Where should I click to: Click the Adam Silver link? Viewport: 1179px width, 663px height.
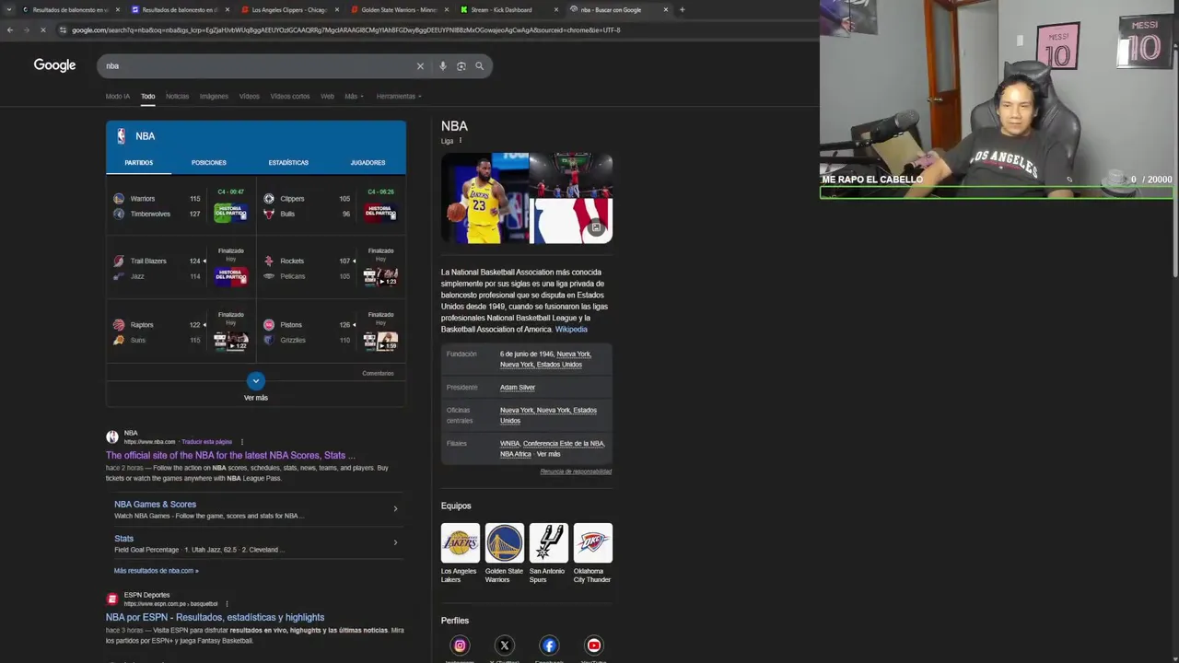coord(518,388)
